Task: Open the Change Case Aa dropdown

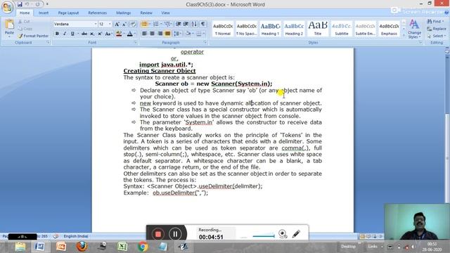Action: pos(108,34)
